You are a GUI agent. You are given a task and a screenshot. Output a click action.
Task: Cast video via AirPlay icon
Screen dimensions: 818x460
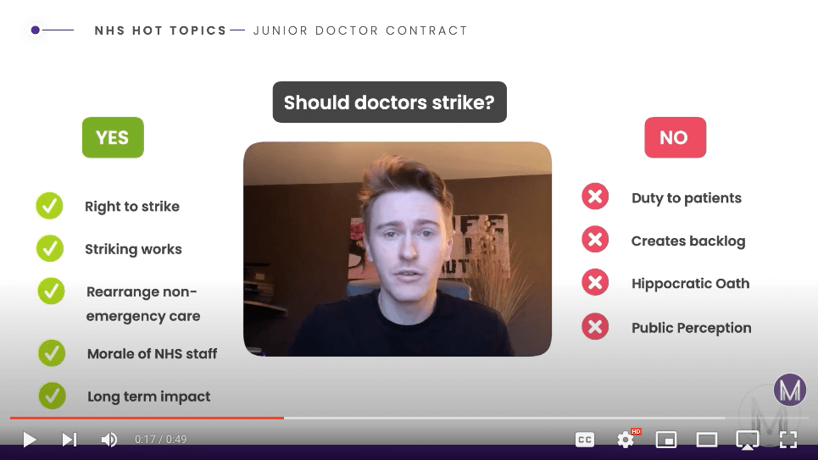(747, 440)
